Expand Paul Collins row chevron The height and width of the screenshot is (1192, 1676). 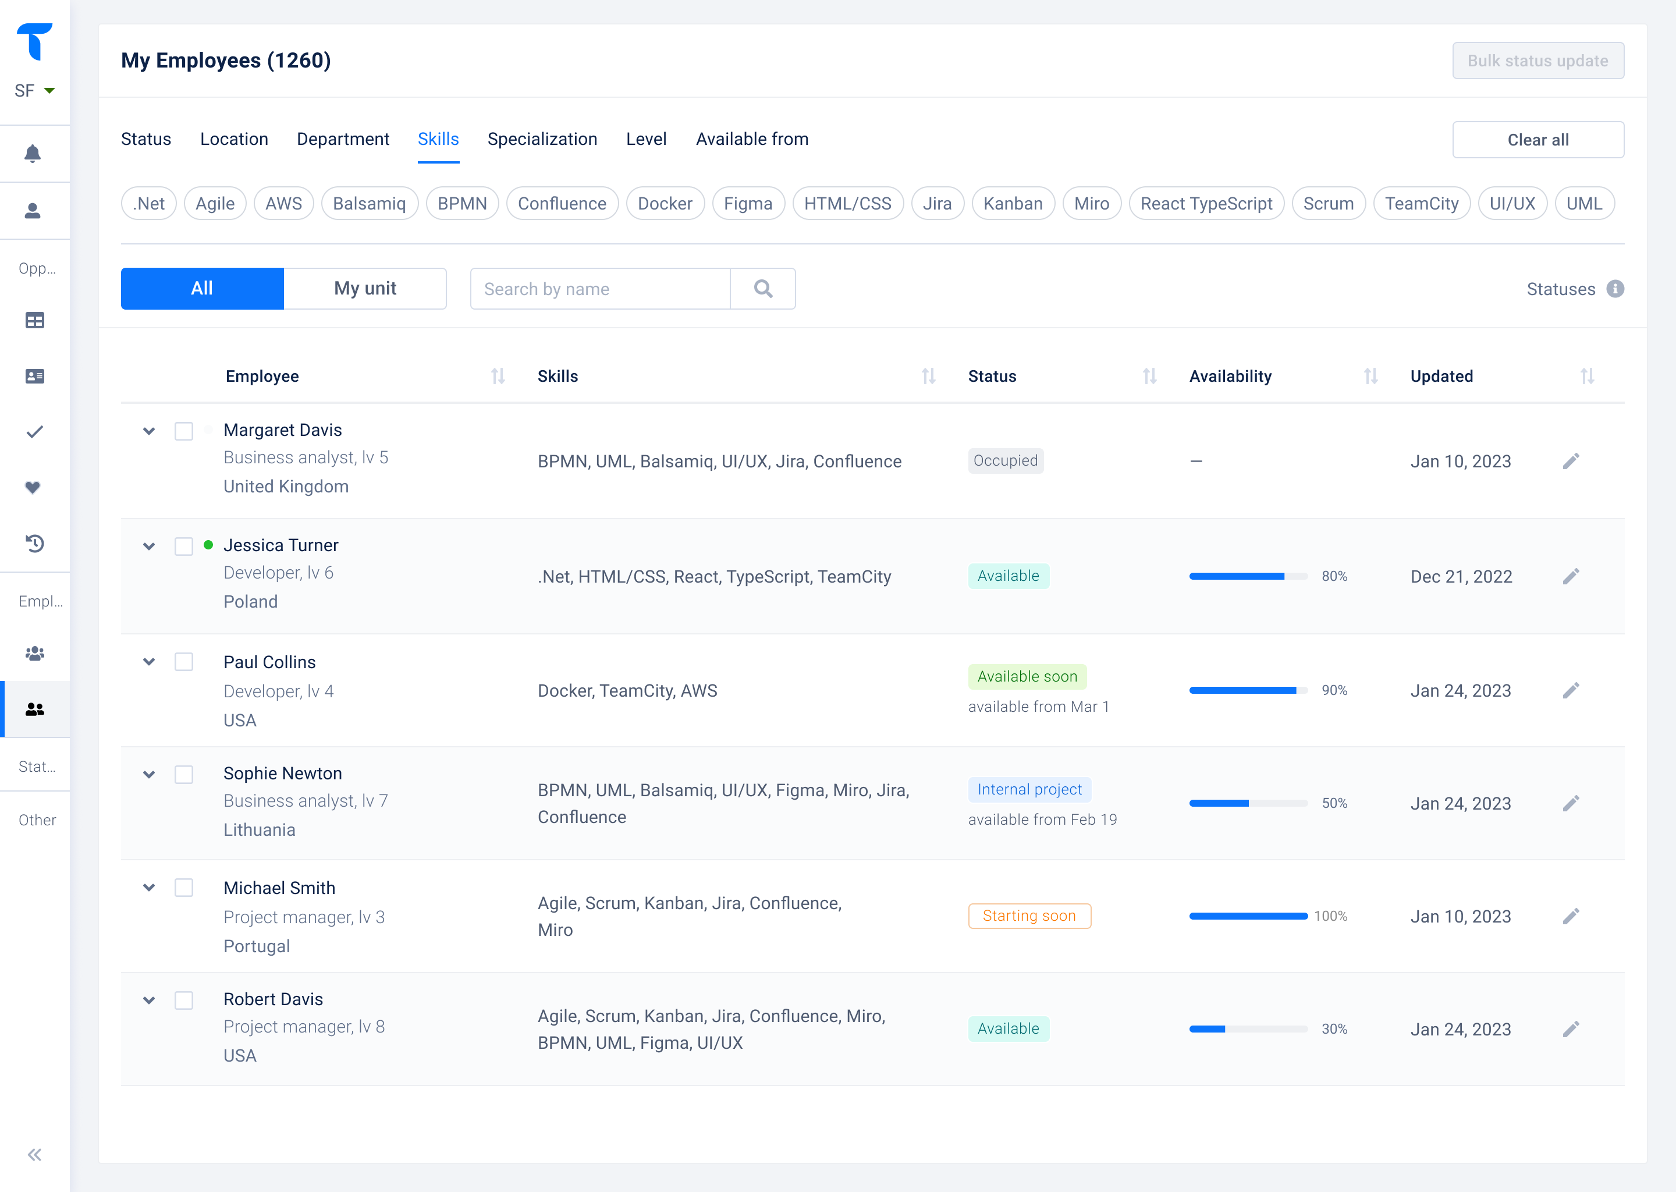pyautogui.click(x=149, y=661)
